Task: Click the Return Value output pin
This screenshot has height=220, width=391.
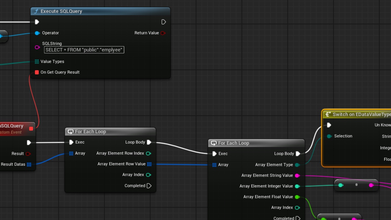Action: pyautogui.click(x=163, y=33)
